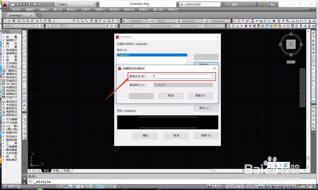Image resolution: width=318 pixels, height=190 pixels.
Task: Click the WCS label under ViewCube
Action: (291, 62)
